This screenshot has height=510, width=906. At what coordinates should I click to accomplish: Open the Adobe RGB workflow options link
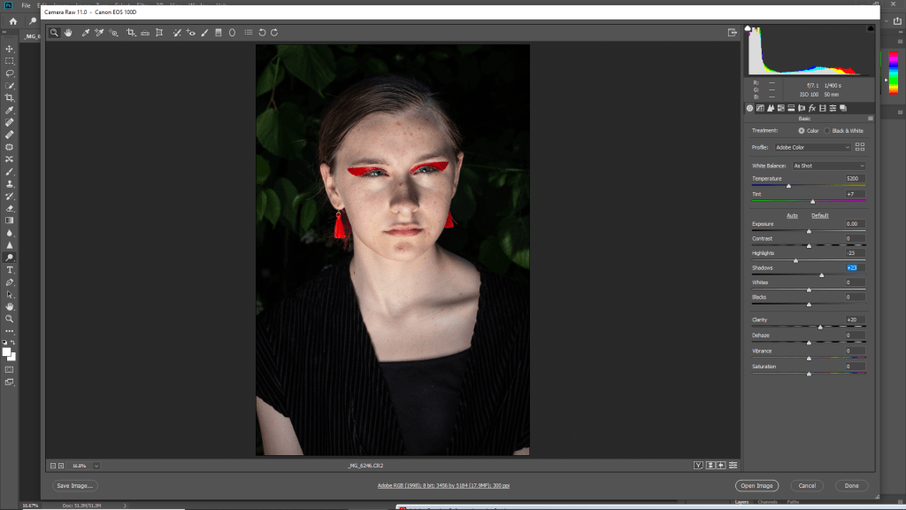click(x=443, y=485)
